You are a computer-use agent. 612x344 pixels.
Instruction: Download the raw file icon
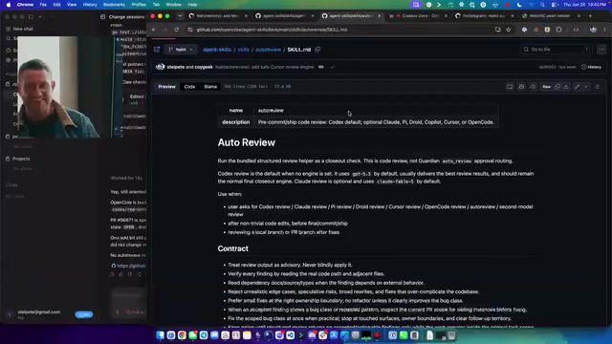point(566,87)
